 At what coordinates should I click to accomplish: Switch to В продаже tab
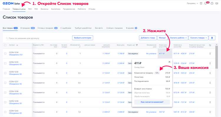click(28, 28)
